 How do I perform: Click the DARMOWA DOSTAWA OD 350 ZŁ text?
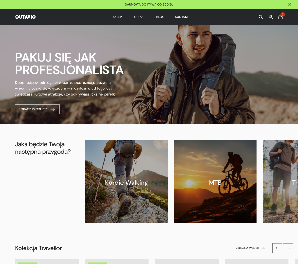coord(149,5)
